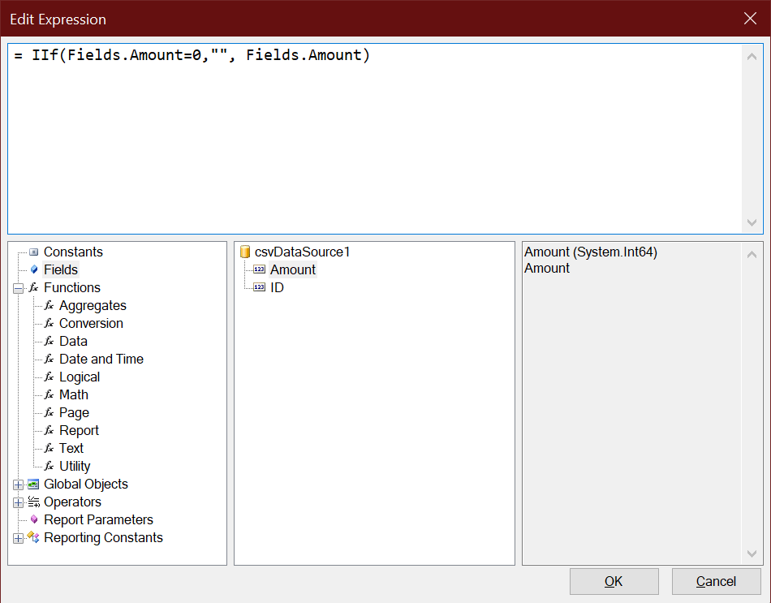Cancel the Edit Expression dialog

(x=717, y=581)
